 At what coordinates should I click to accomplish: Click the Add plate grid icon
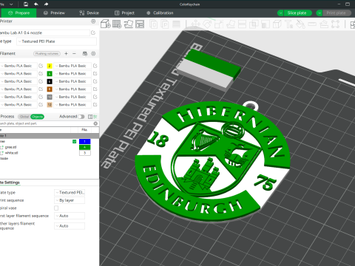(117, 24)
